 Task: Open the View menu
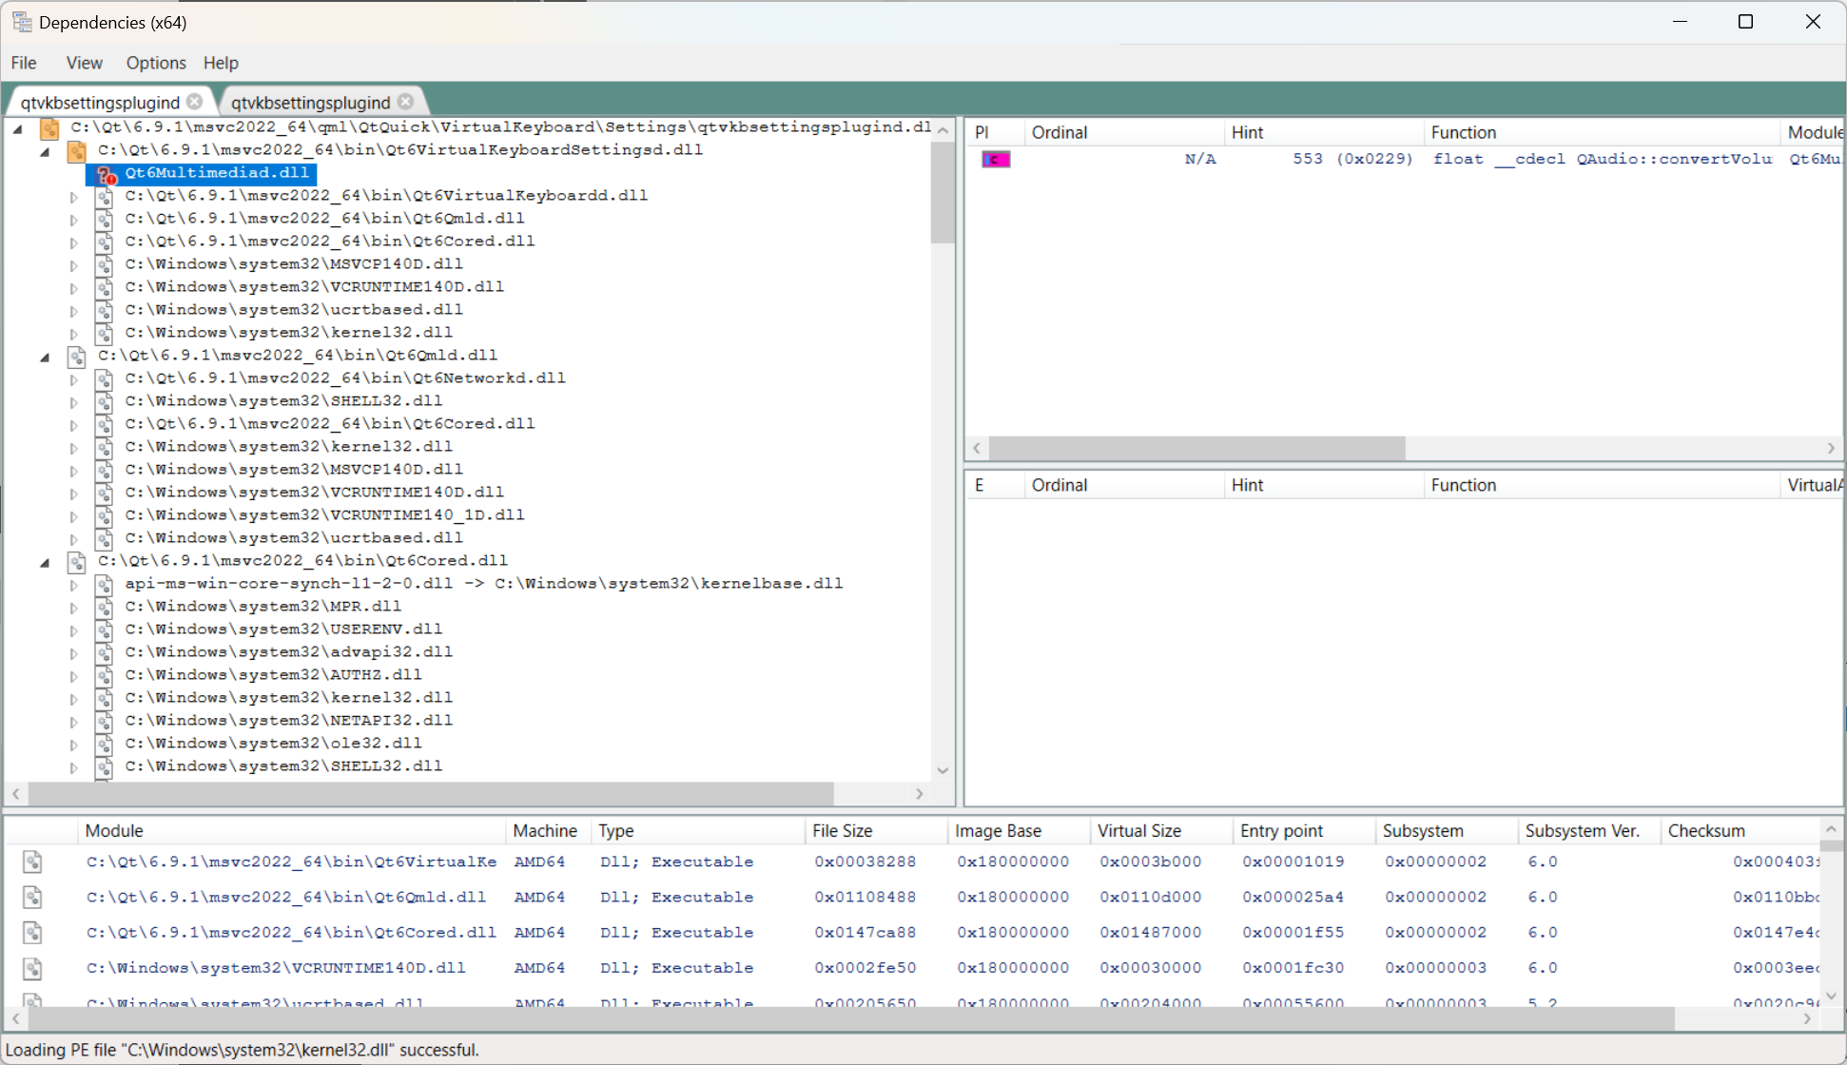coord(84,63)
